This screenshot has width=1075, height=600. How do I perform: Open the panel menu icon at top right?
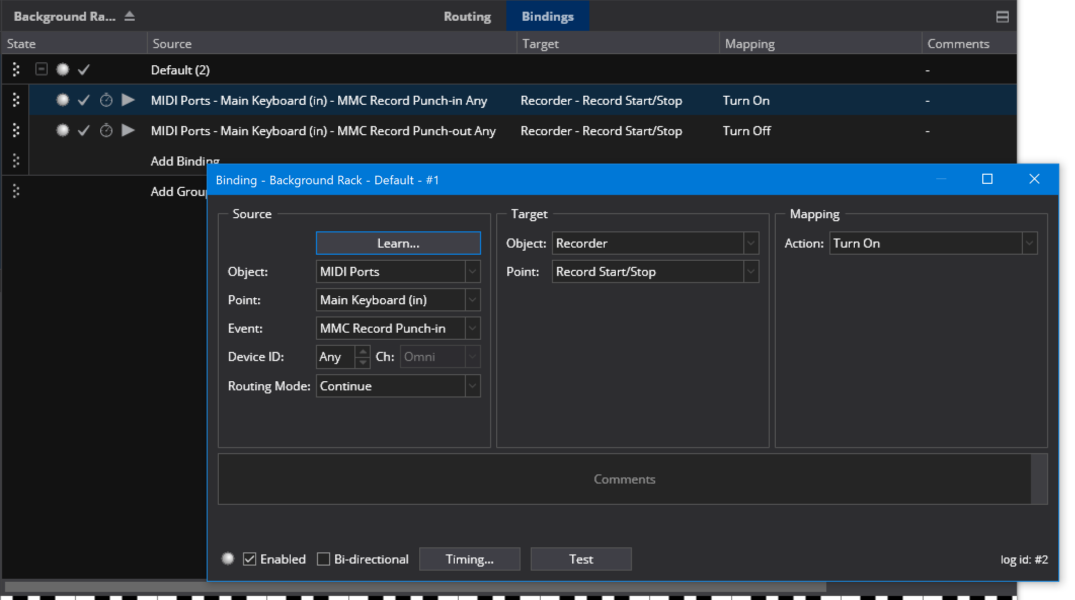coord(1002,17)
